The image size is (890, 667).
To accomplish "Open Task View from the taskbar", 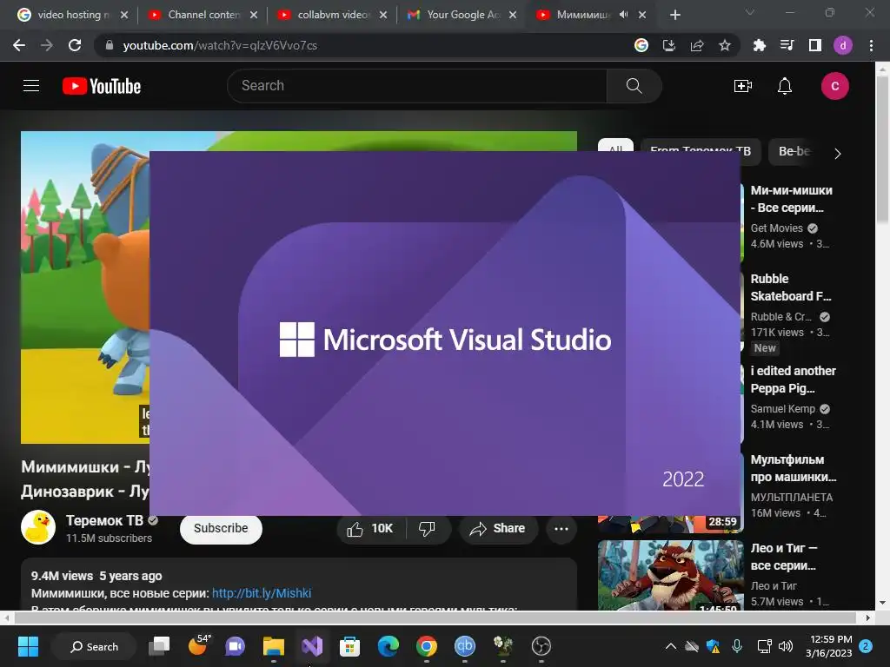I will click(x=159, y=646).
